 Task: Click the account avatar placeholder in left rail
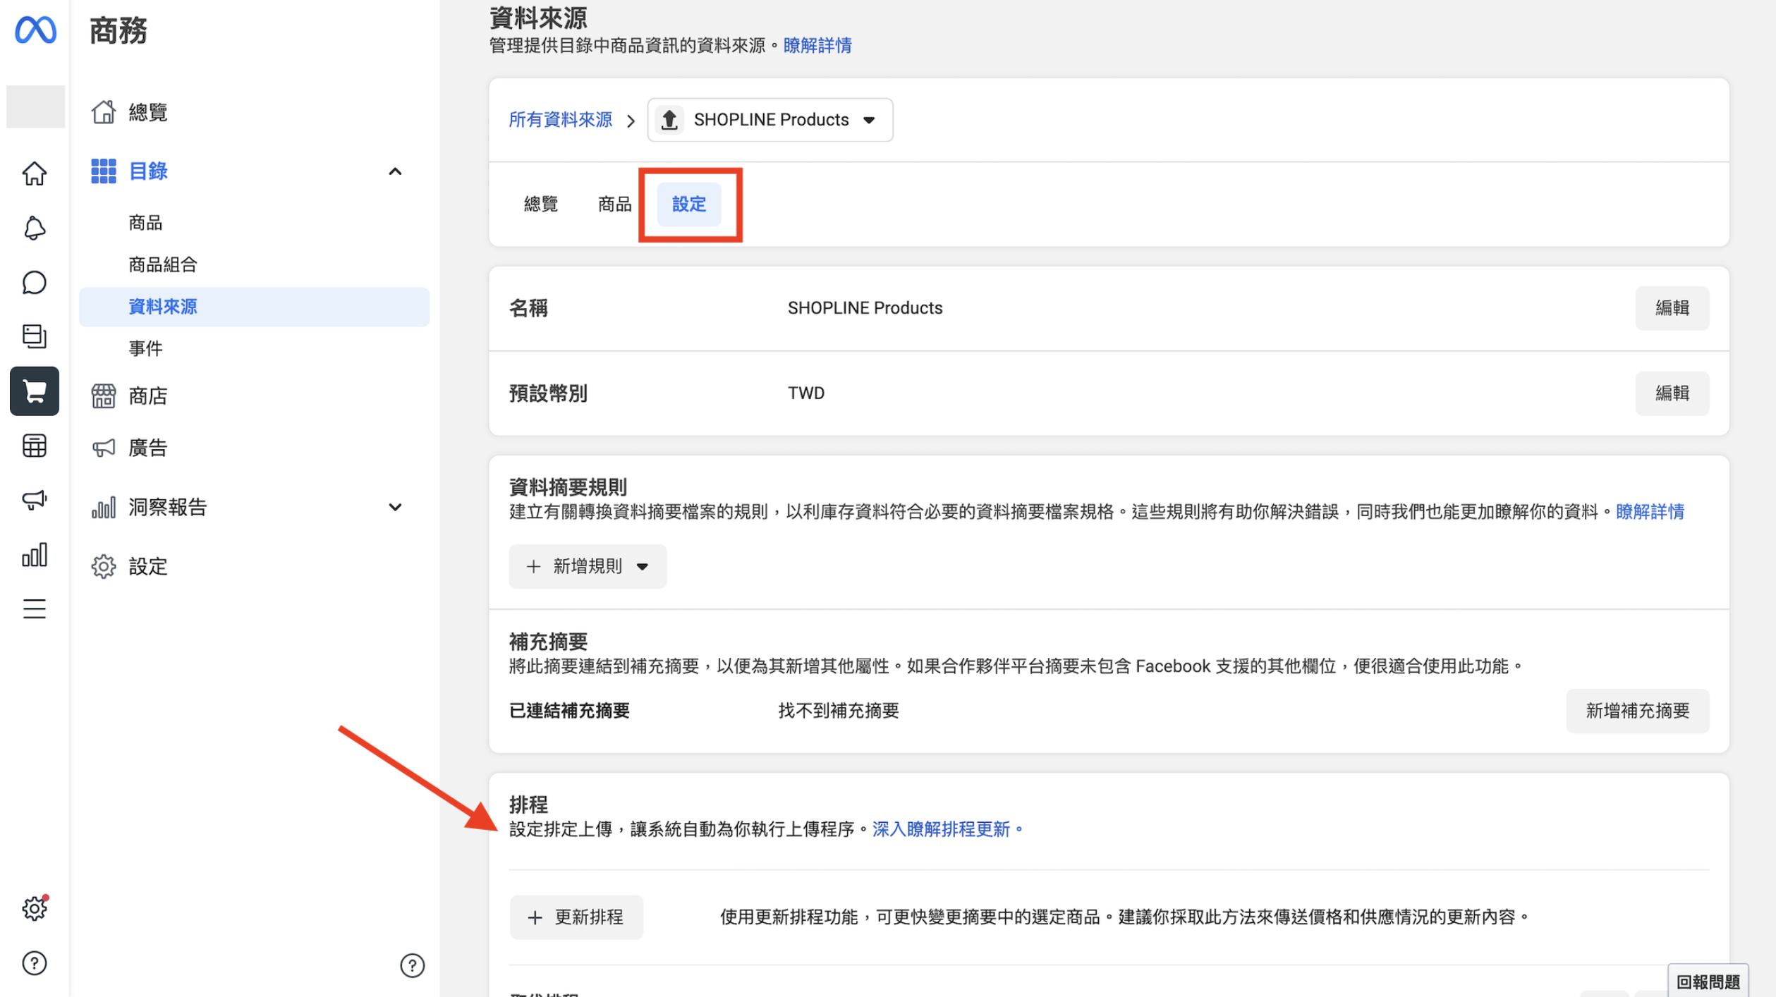pos(35,106)
